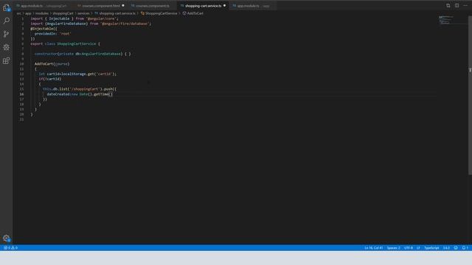Click the TypeScript version 3.6.3 indicator
Image resolution: width=472 pixels, height=265 pixels.
click(446, 248)
